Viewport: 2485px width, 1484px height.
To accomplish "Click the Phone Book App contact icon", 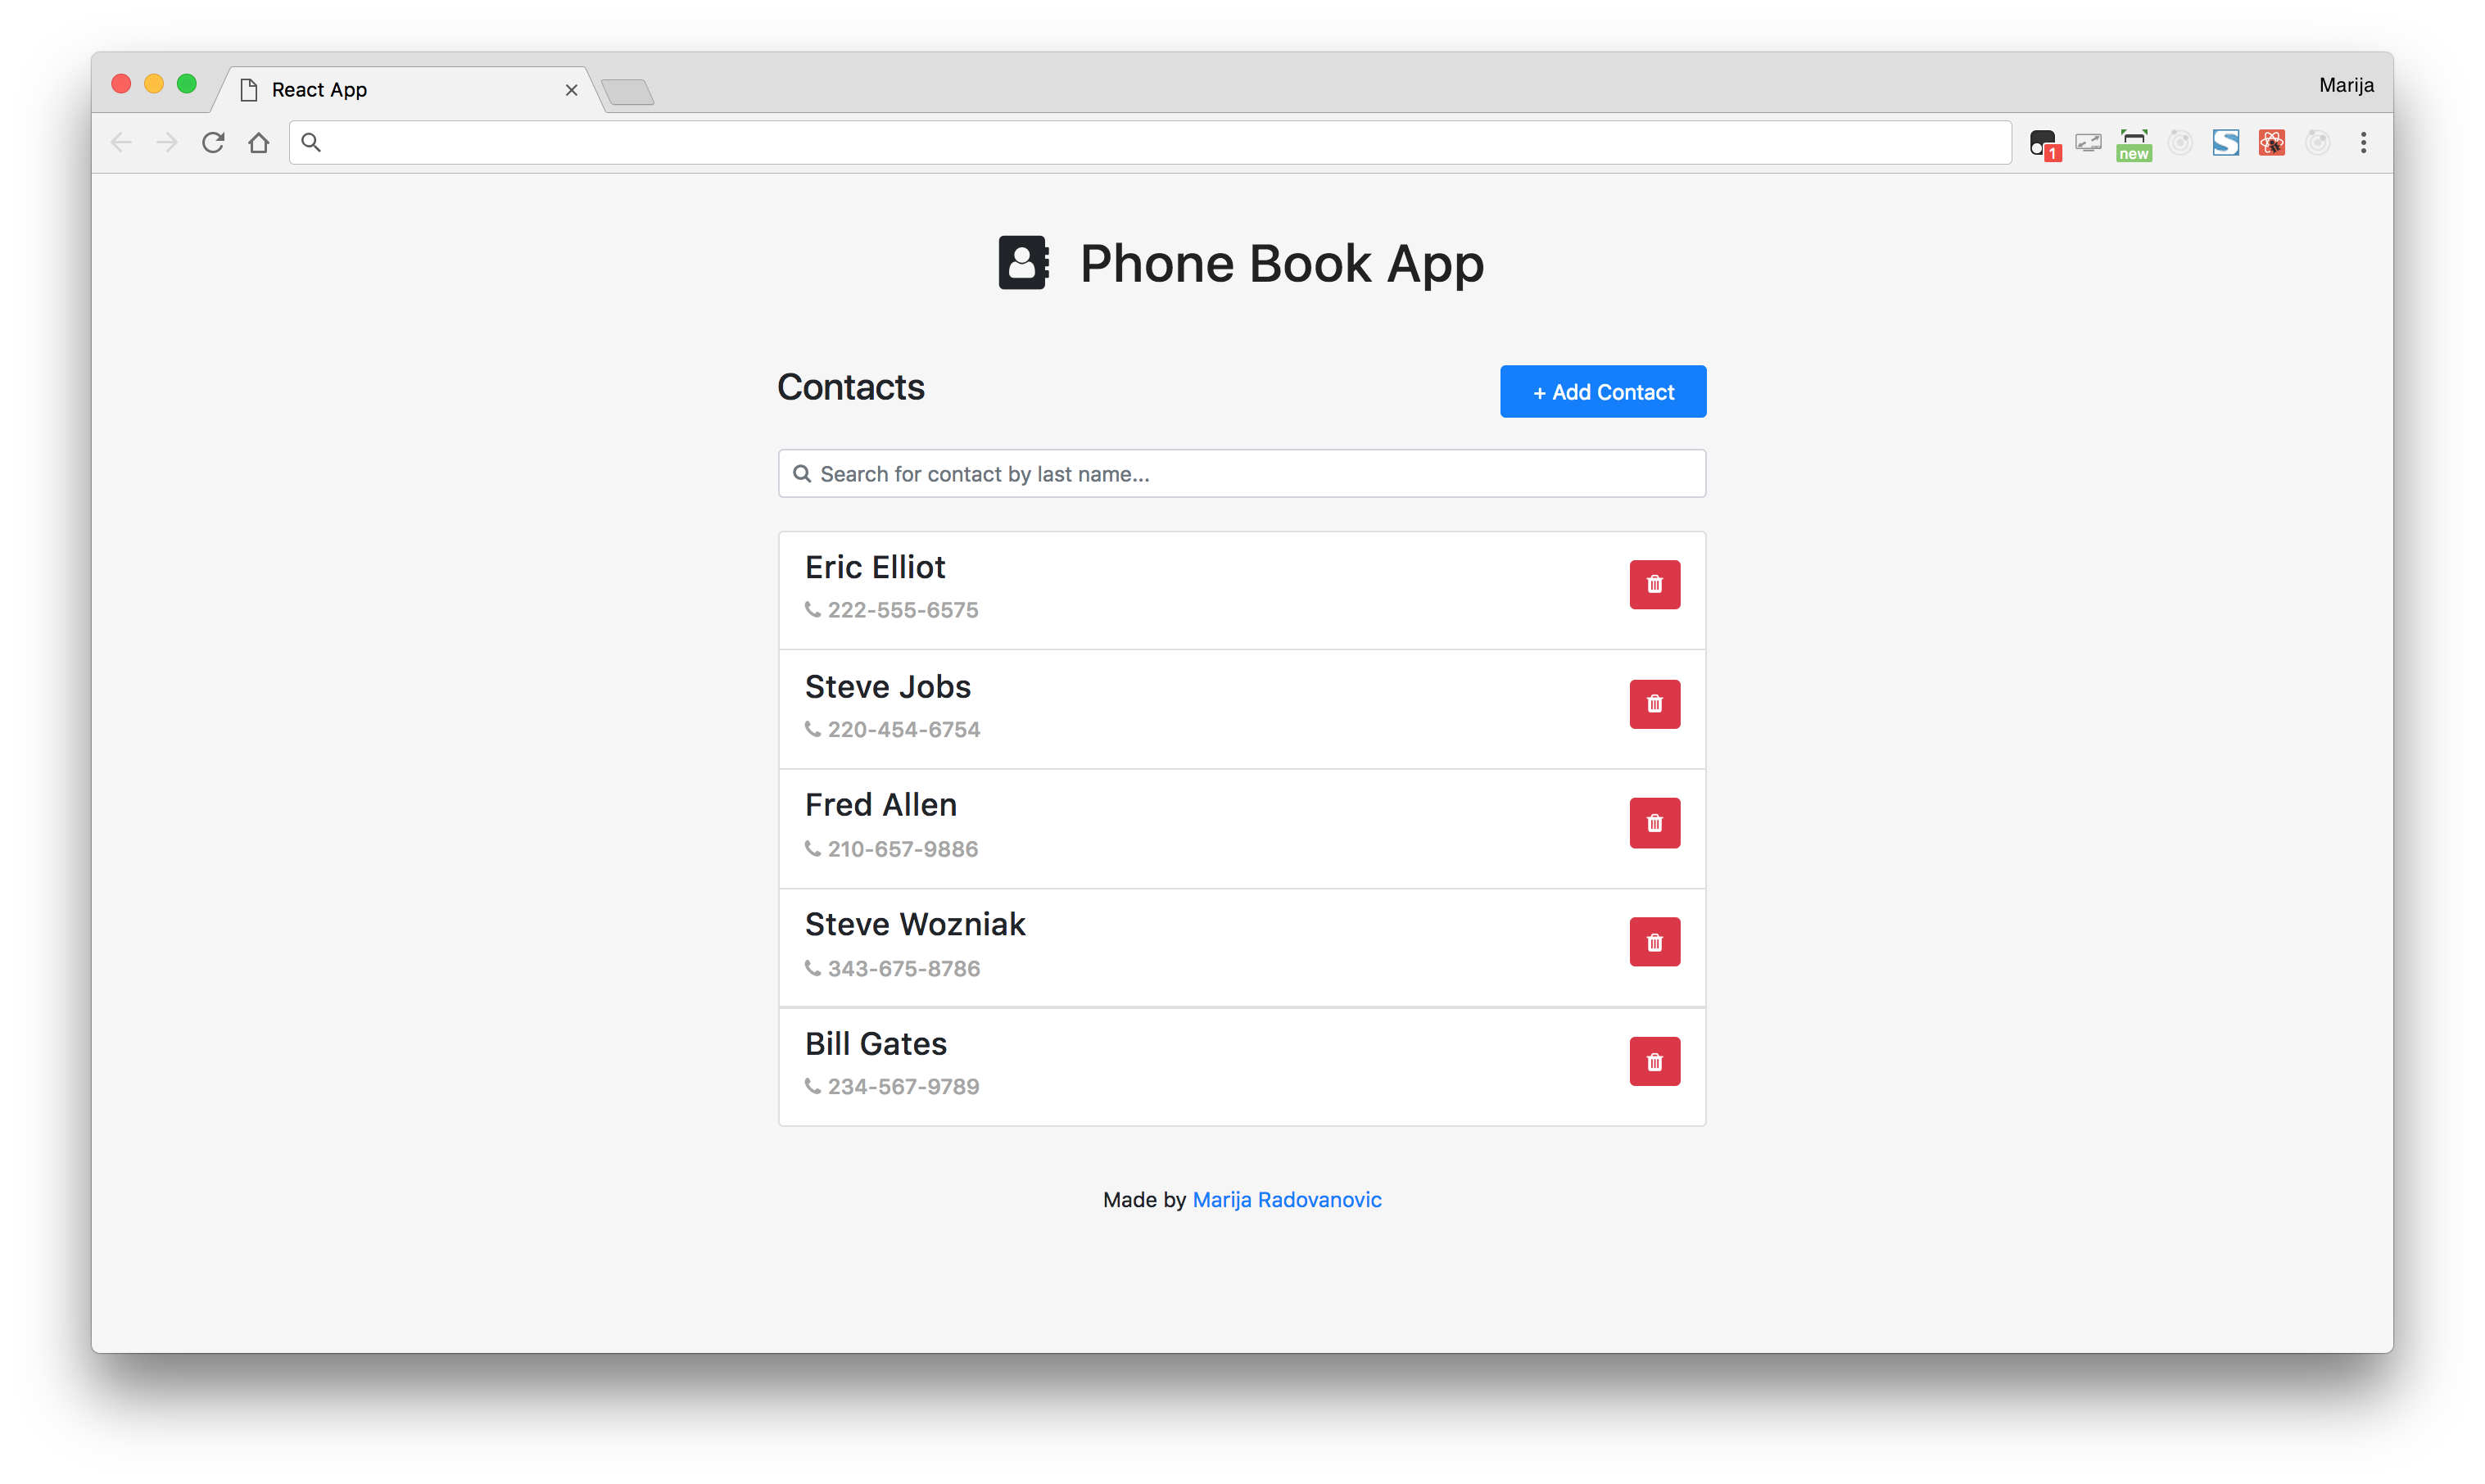I will [x=1026, y=263].
